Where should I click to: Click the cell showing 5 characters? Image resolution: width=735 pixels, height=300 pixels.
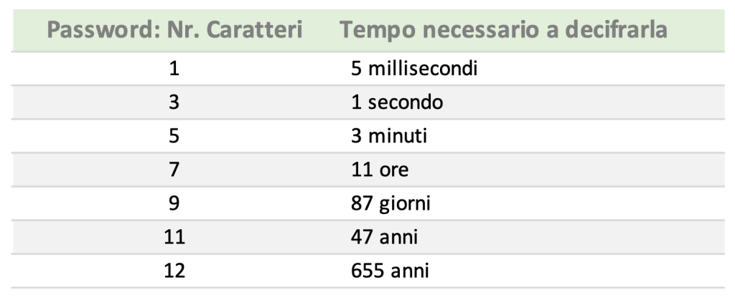coord(174,136)
